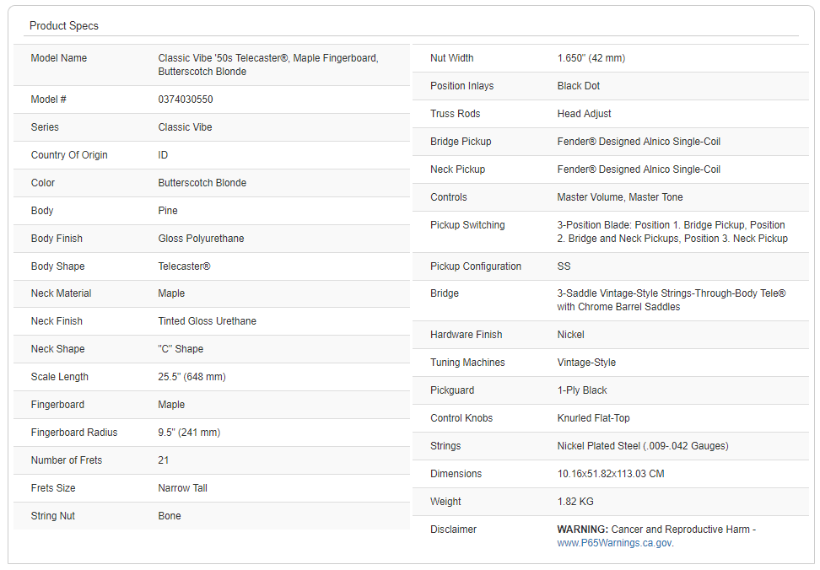Click the Model Name label

coord(58,58)
